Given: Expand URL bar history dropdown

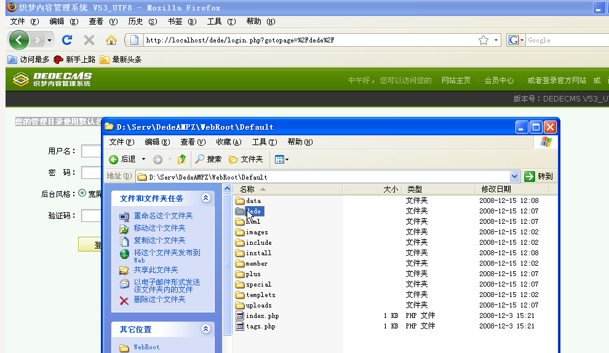Looking at the screenshot, I should coord(496,40).
